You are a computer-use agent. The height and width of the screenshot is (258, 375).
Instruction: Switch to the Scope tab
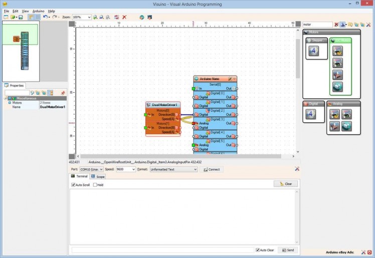[98, 177]
